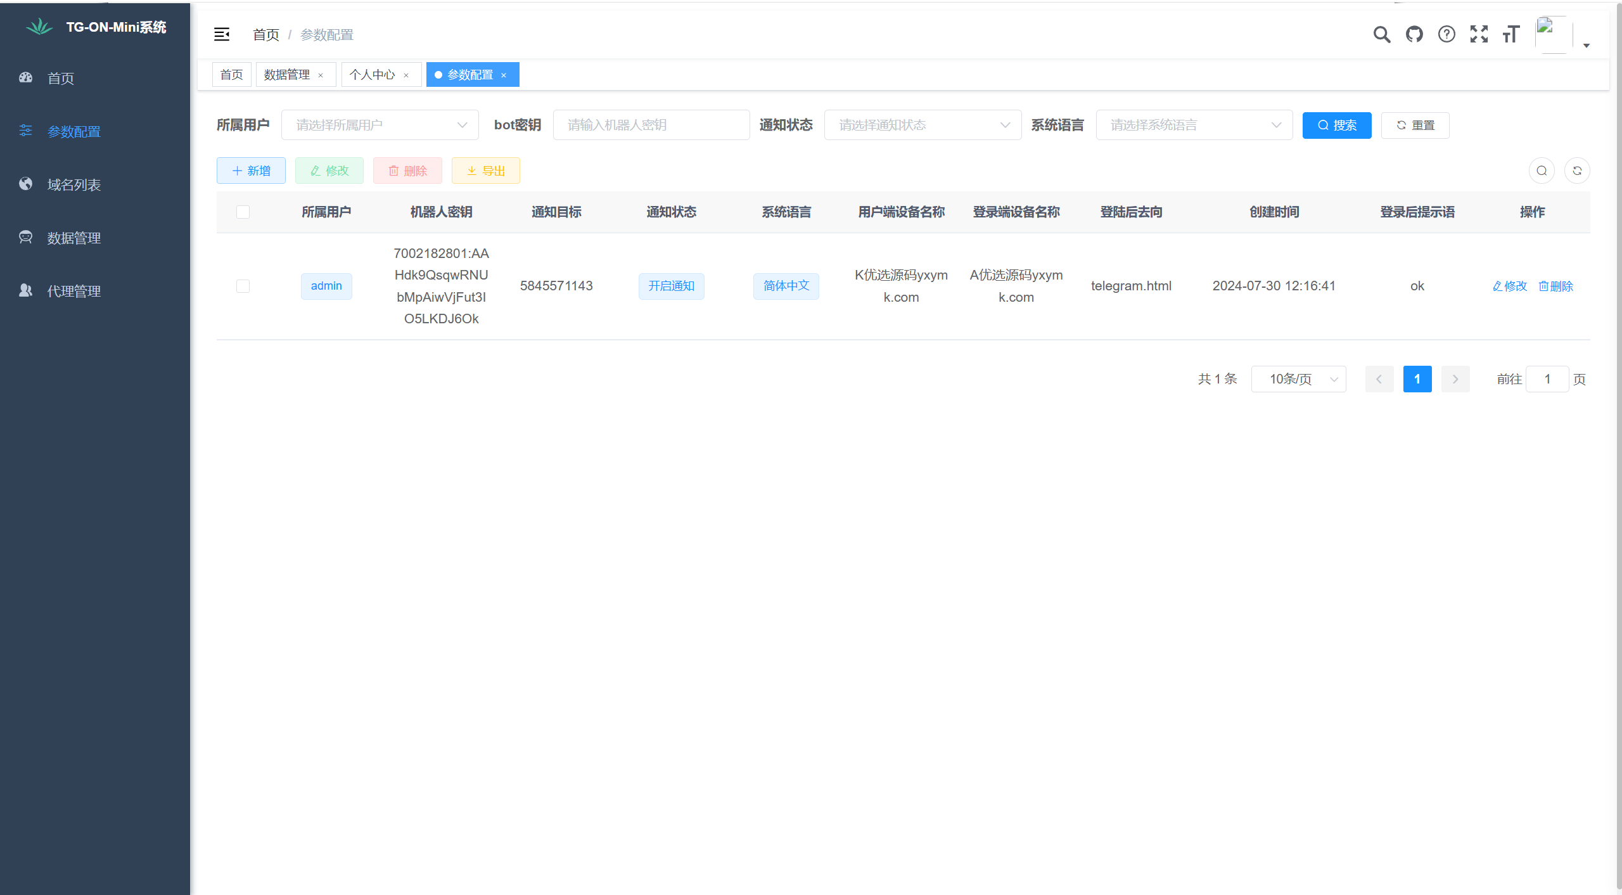This screenshot has width=1622, height=895.
Task: Open the 10条/页 page size selector
Action: pyautogui.click(x=1298, y=379)
